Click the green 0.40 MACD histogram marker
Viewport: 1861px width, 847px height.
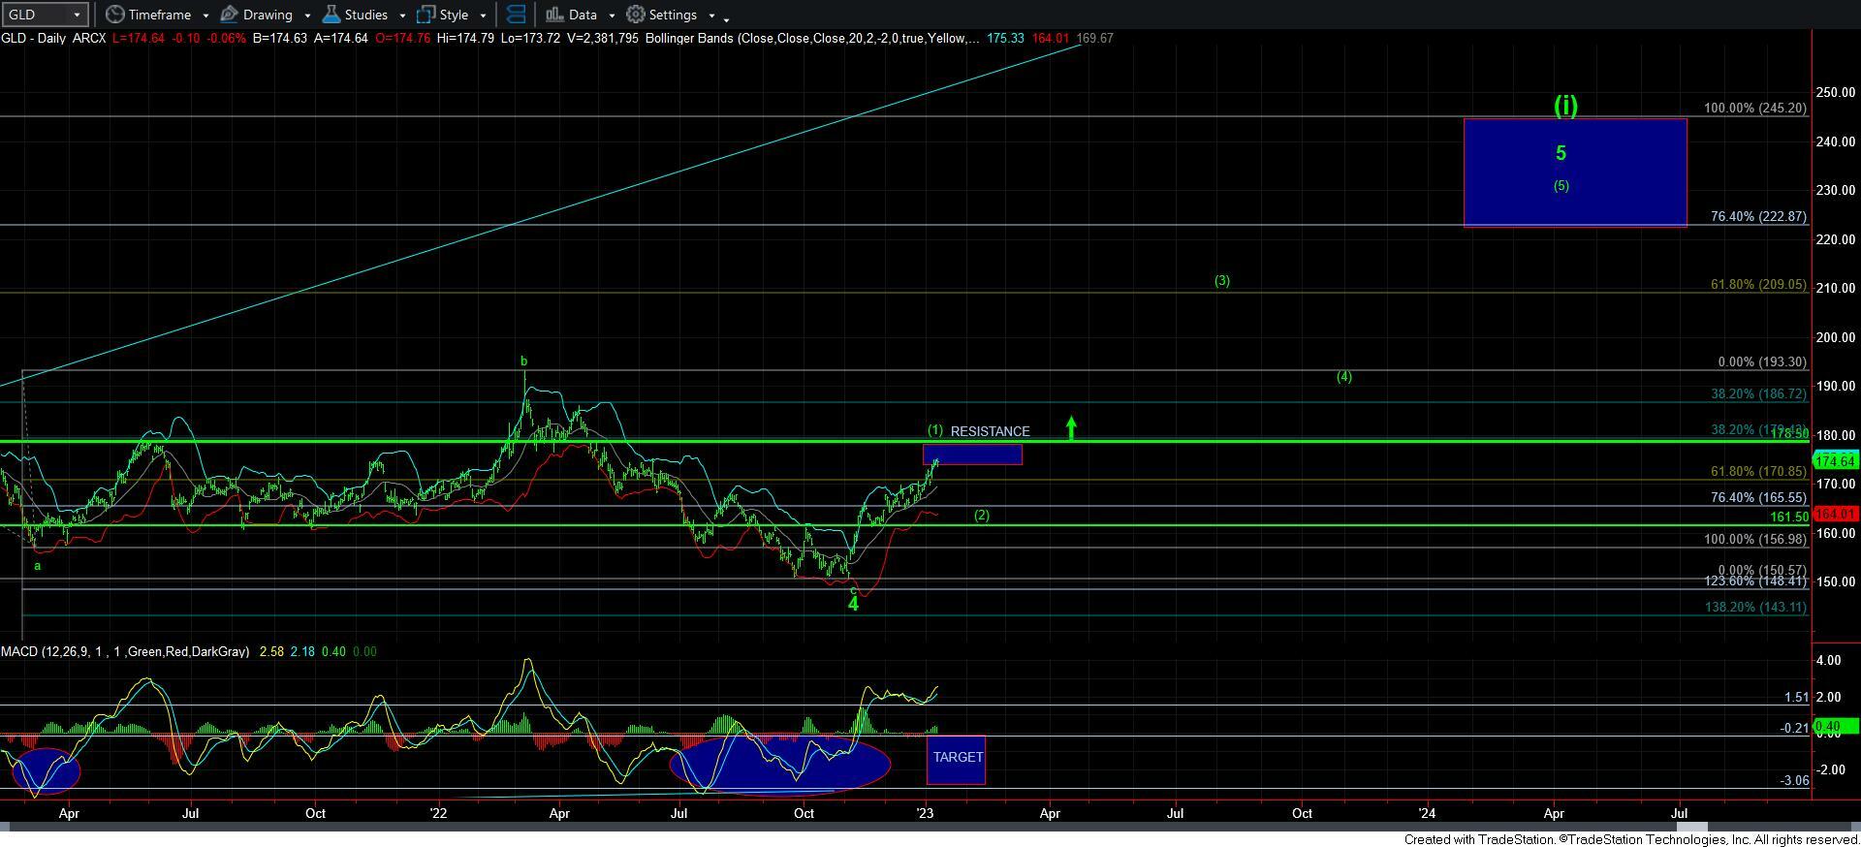[1836, 726]
